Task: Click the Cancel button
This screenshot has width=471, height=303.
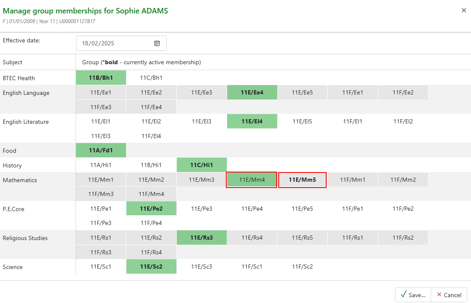Action: click(449, 295)
